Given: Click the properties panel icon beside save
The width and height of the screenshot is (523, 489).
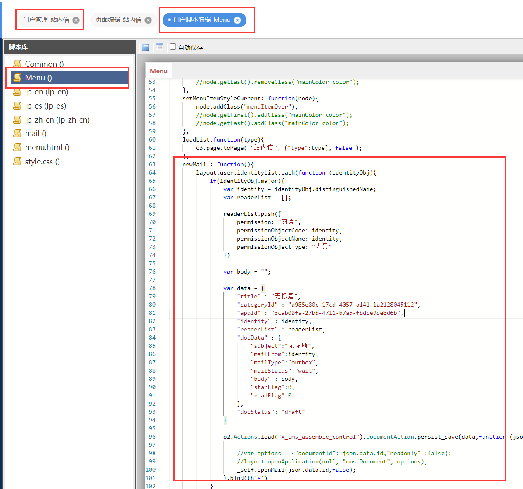Looking at the screenshot, I should coord(159,47).
